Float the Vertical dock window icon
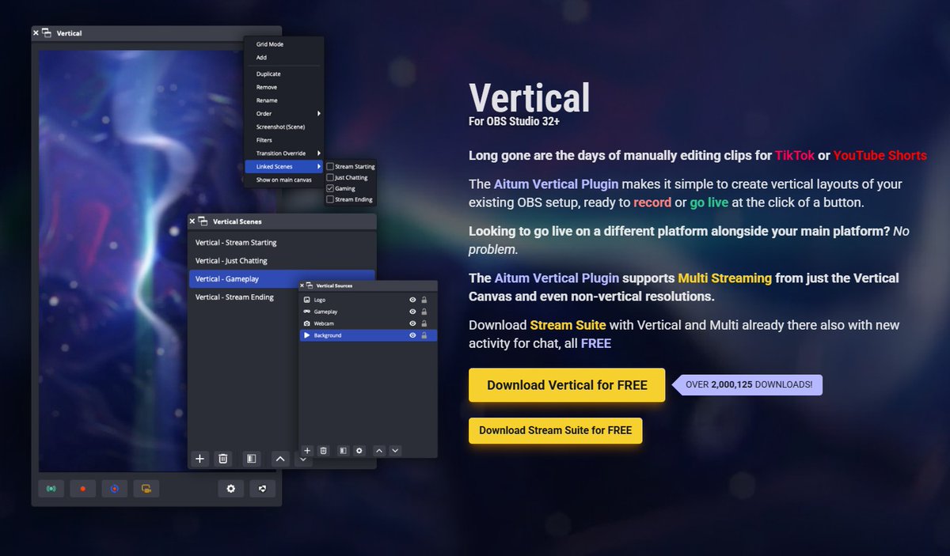 coord(46,33)
